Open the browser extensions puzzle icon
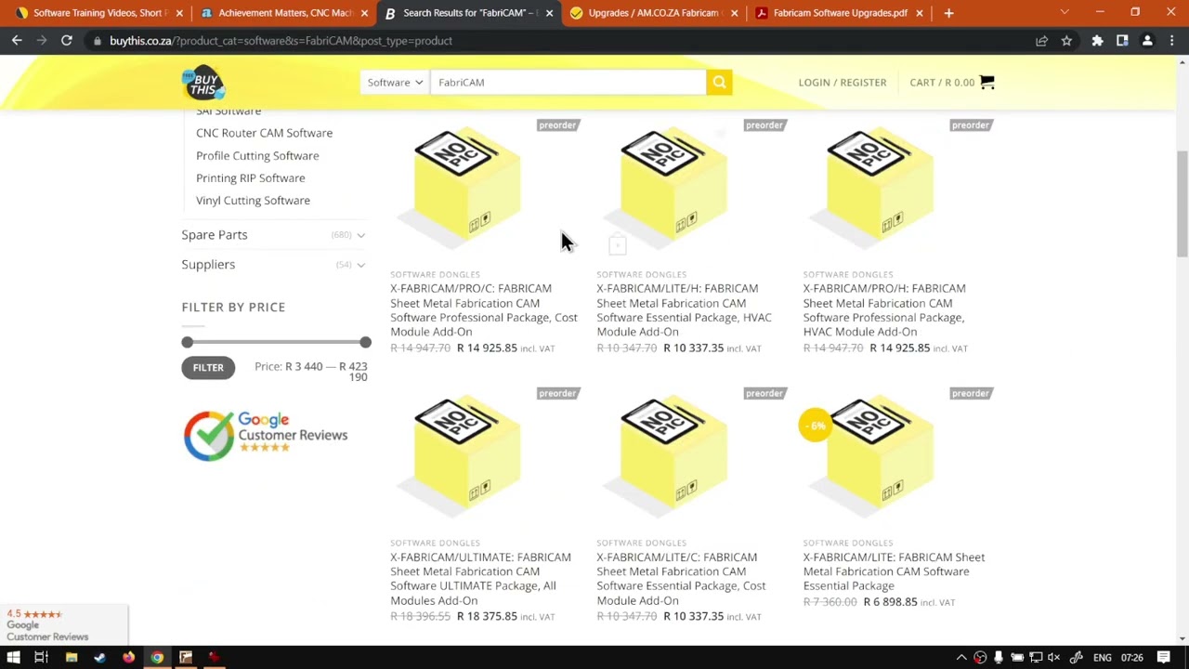Screen dimensions: 1189x669 tap(1097, 41)
